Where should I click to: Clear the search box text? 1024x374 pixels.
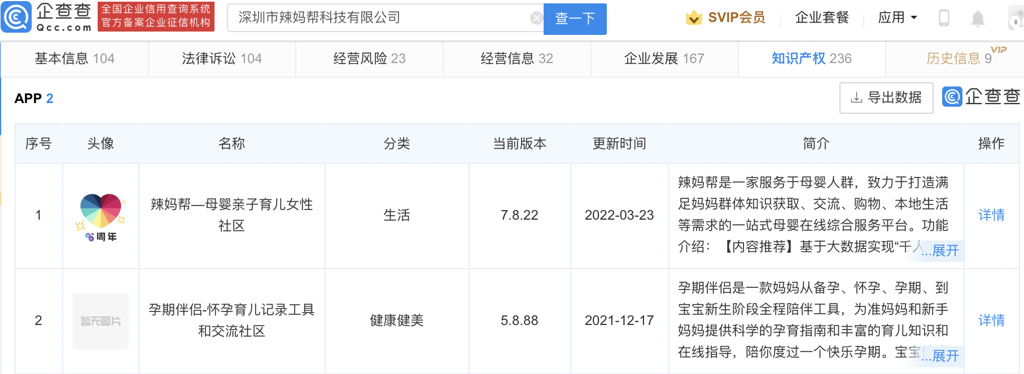(x=536, y=18)
